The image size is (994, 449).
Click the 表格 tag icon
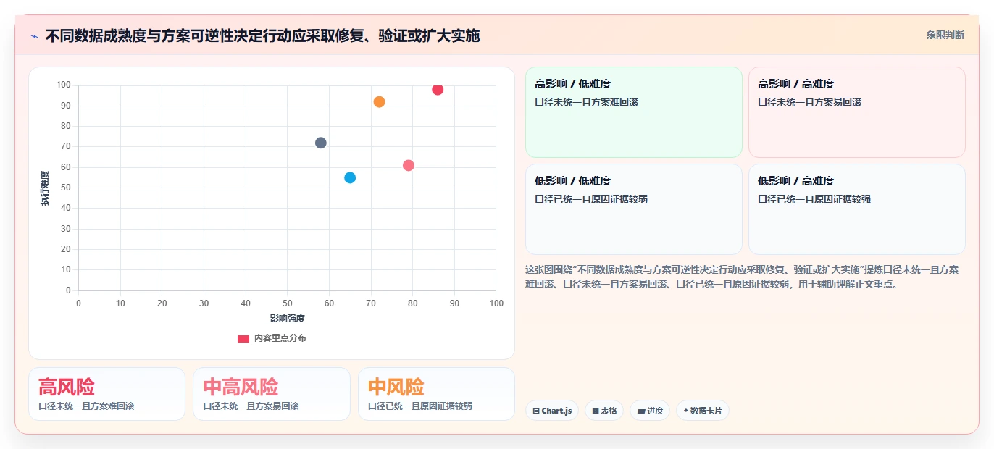click(596, 411)
